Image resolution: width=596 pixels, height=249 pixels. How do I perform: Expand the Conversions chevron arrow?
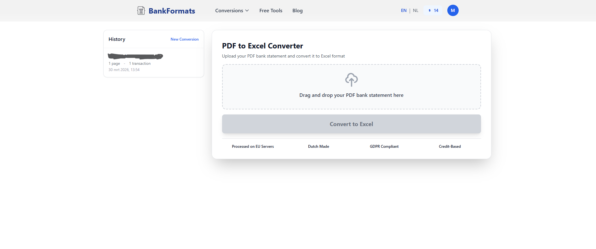(x=247, y=11)
